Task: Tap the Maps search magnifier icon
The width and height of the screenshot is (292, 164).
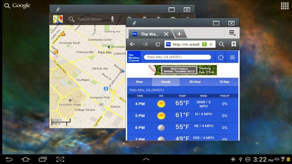Action: (71, 19)
